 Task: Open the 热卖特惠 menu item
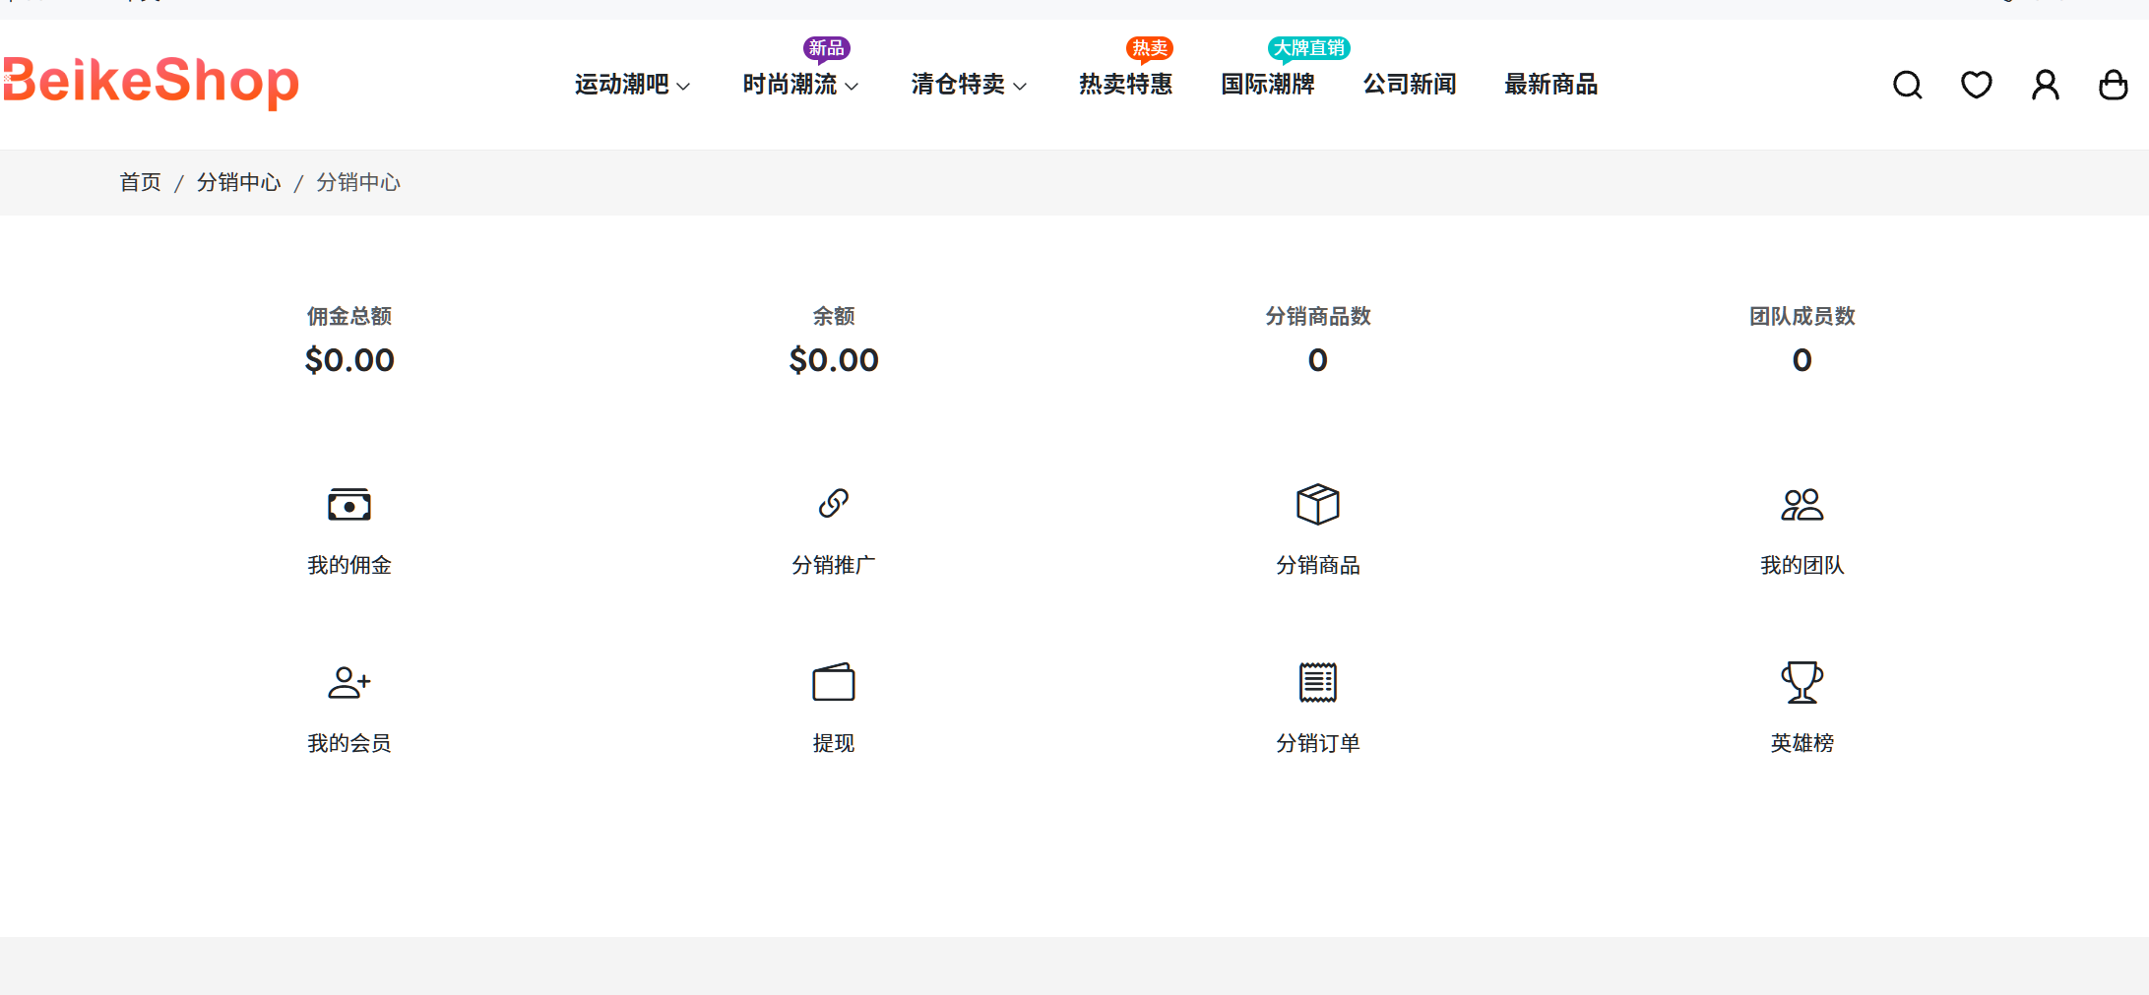tap(1125, 85)
